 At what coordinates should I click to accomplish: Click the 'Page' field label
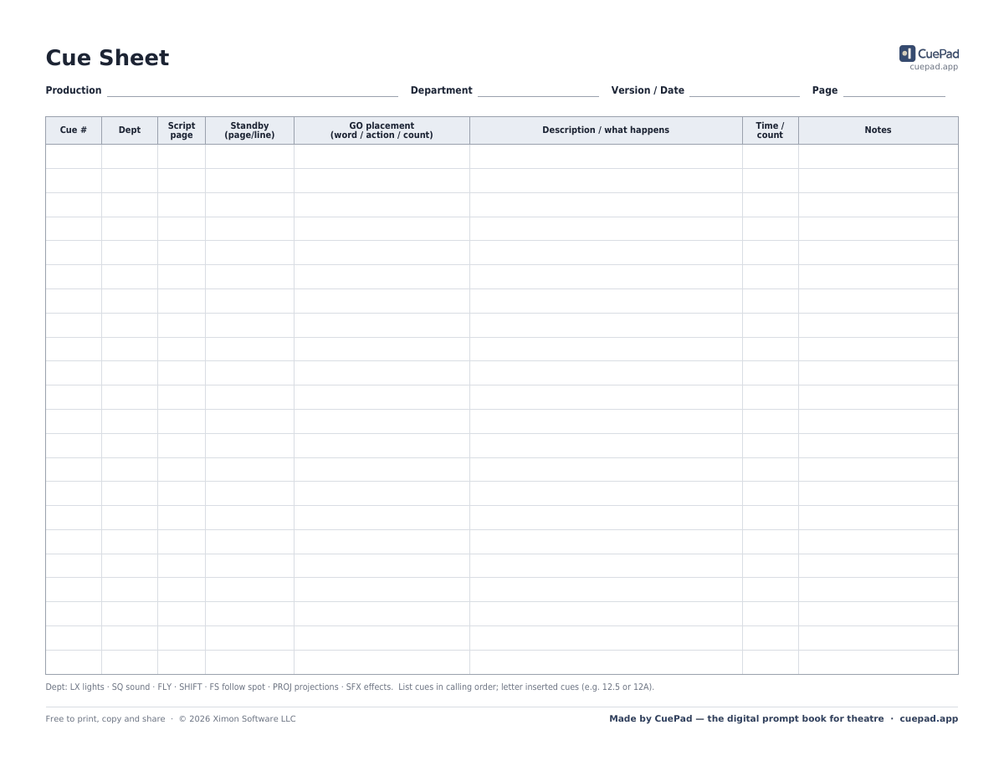pyautogui.click(x=824, y=90)
